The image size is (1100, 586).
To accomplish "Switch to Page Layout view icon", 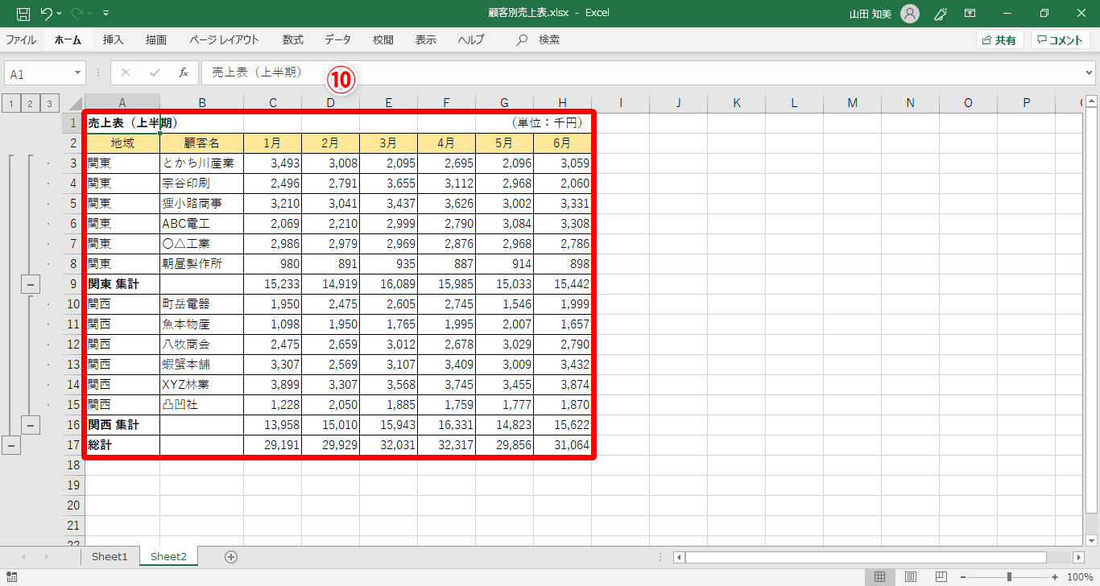I will pos(910,576).
